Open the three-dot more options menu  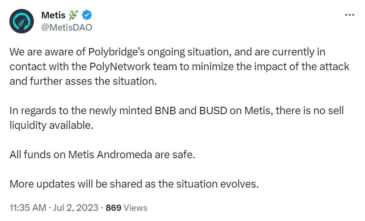coord(350,15)
